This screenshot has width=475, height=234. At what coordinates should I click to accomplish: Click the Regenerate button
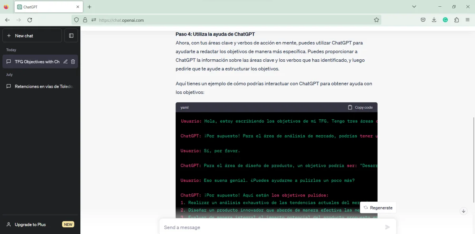click(378, 207)
